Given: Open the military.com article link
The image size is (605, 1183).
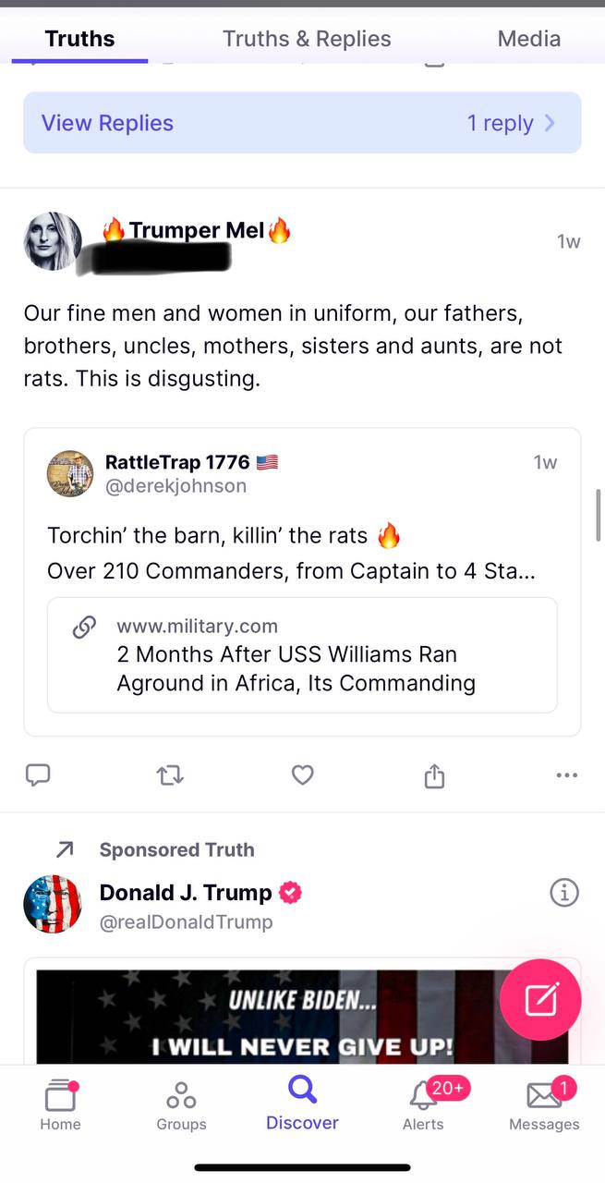Looking at the screenshot, I should pyautogui.click(x=302, y=655).
